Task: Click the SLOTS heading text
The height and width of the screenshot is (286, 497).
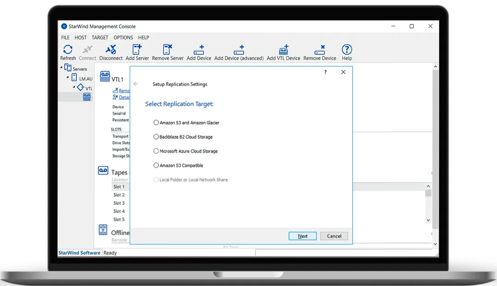Action: coord(116,129)
